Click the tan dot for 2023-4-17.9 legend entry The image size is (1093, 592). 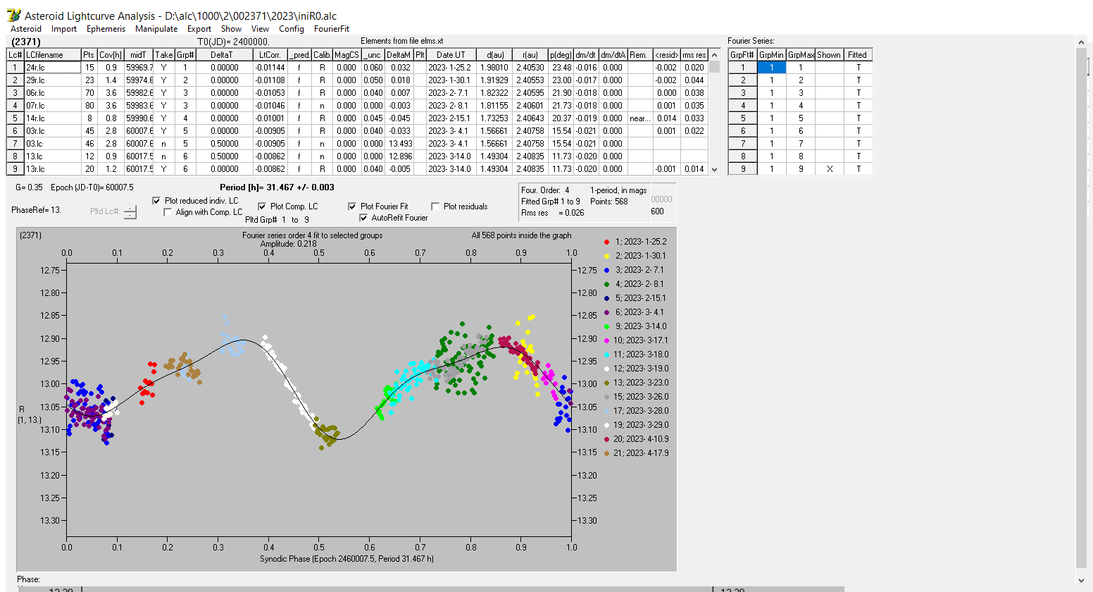pos(606,453)
